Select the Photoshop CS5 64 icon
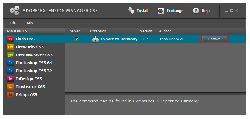This screenshot has height=119, width=250. coord(10,63)
